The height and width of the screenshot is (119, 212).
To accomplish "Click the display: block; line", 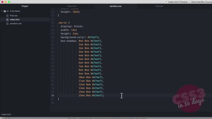I will [x=72, y=26].
